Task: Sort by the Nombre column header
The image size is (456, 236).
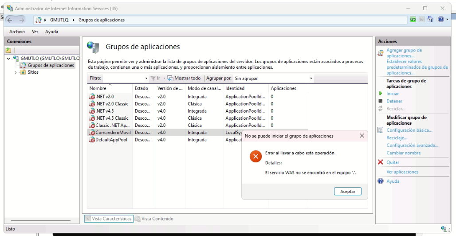Action: coord(110,88)
